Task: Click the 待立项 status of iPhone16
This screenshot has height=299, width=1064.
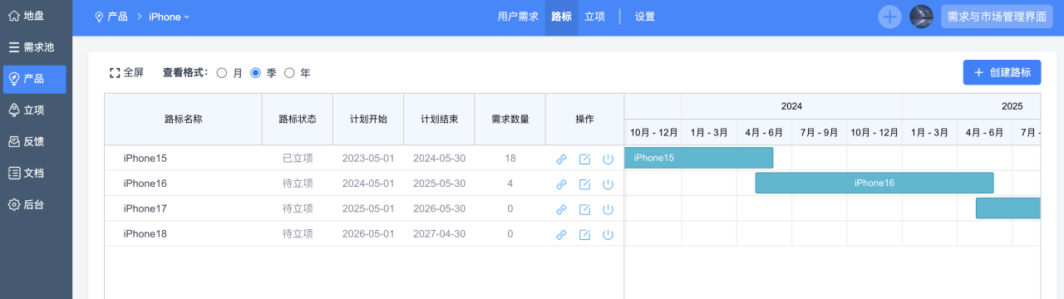Action: click(x=298, y=184)
